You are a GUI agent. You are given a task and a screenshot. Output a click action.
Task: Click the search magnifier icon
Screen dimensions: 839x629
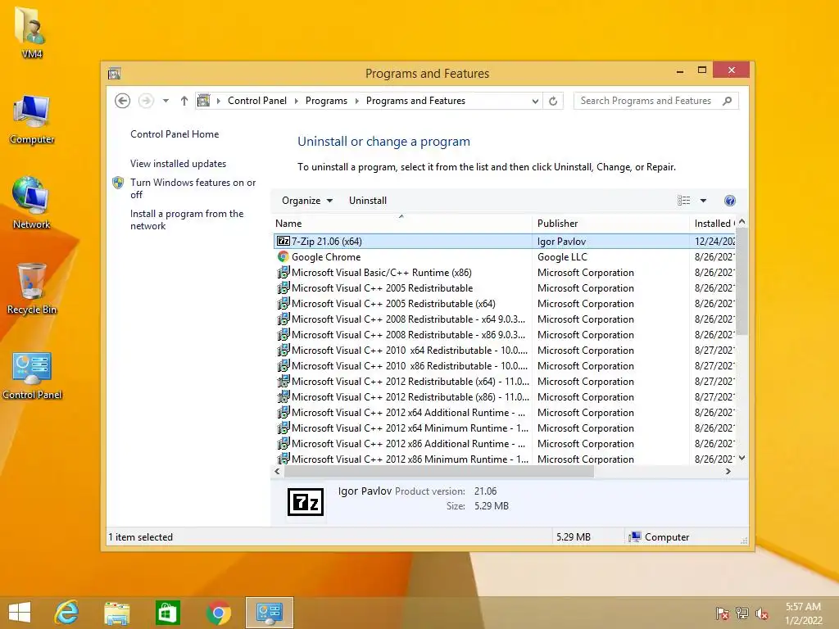[x=727, y=101]
